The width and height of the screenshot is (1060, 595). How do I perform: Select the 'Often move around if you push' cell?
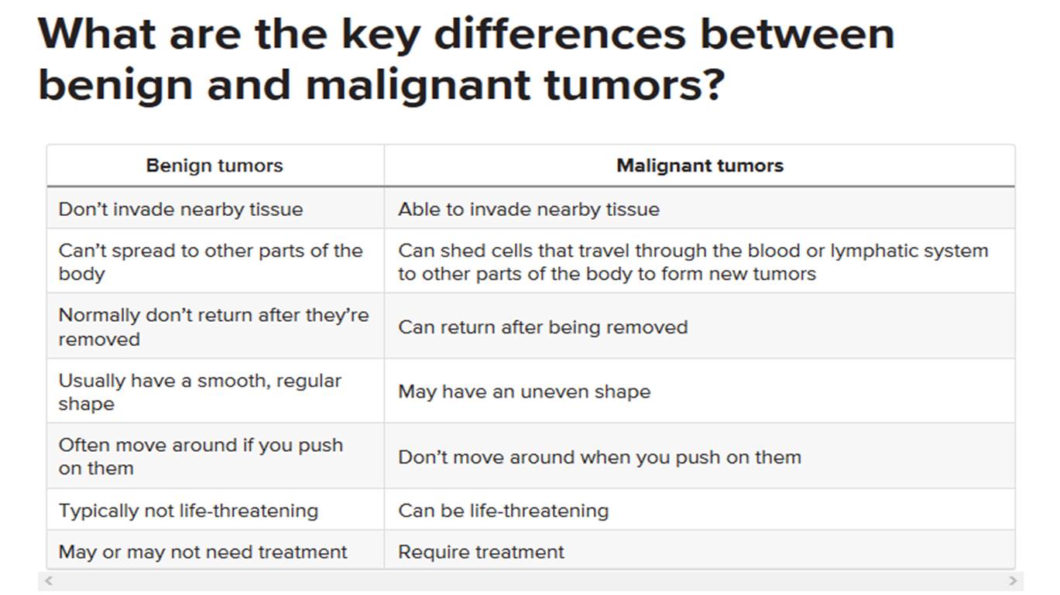(215, 457)
